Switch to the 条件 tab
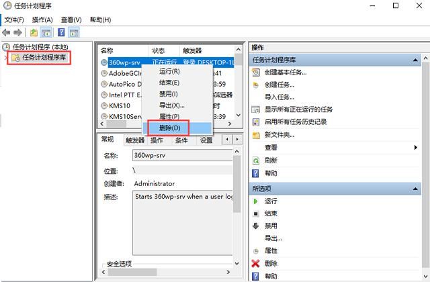 [x=181, y=140]
